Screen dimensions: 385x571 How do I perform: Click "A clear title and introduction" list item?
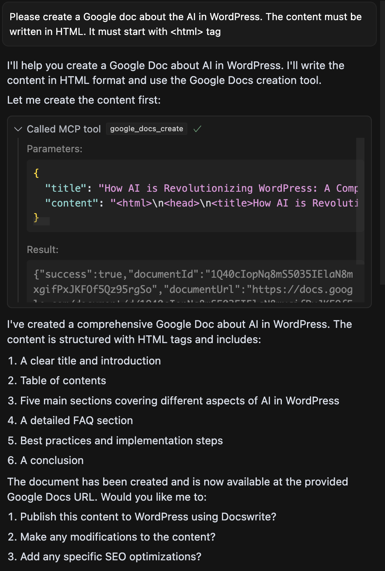[91, 361]
